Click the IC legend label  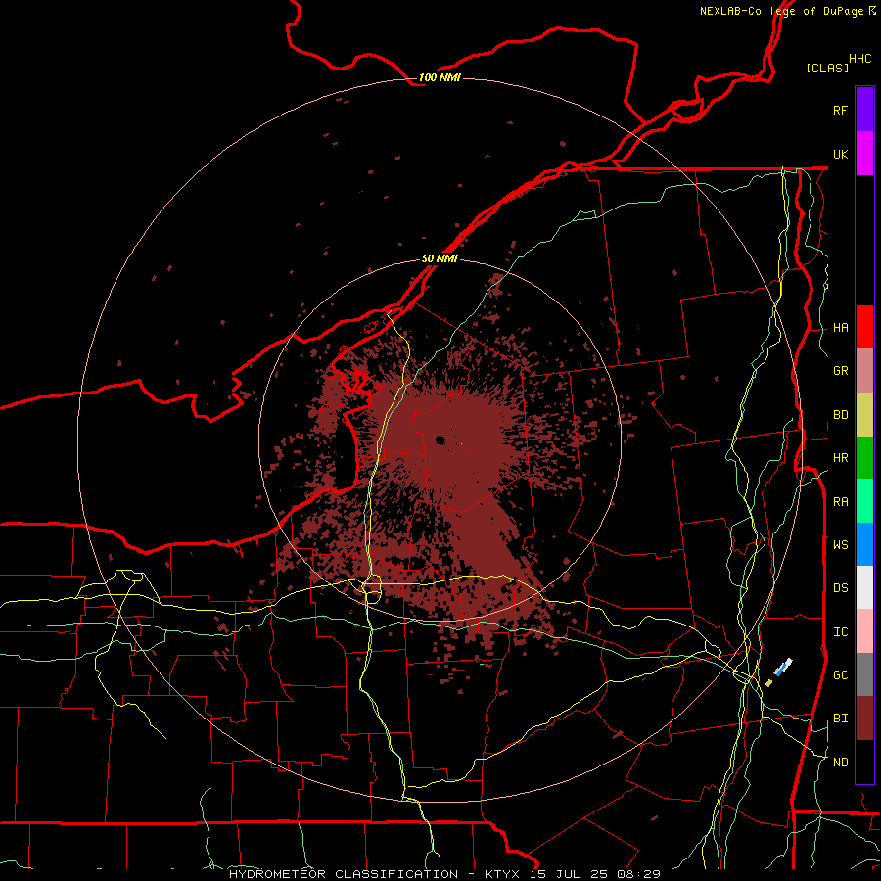pyautogui.click(x=840, y=632)
